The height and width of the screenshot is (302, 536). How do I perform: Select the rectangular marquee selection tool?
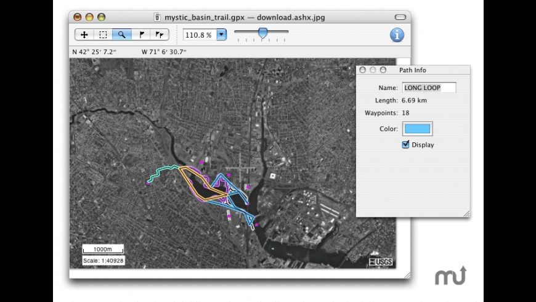pyautogui.click(x=103, y=35)
